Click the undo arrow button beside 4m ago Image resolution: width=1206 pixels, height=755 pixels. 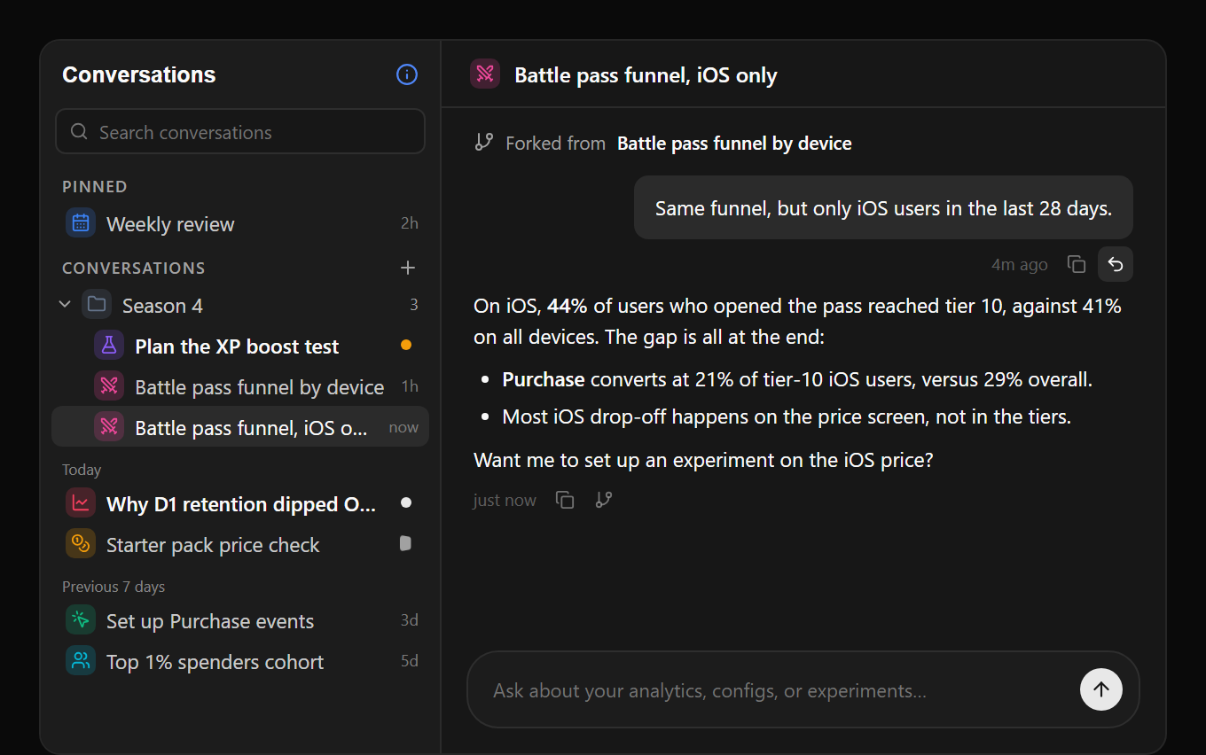pyautogui.click(x=1116, y=264)
